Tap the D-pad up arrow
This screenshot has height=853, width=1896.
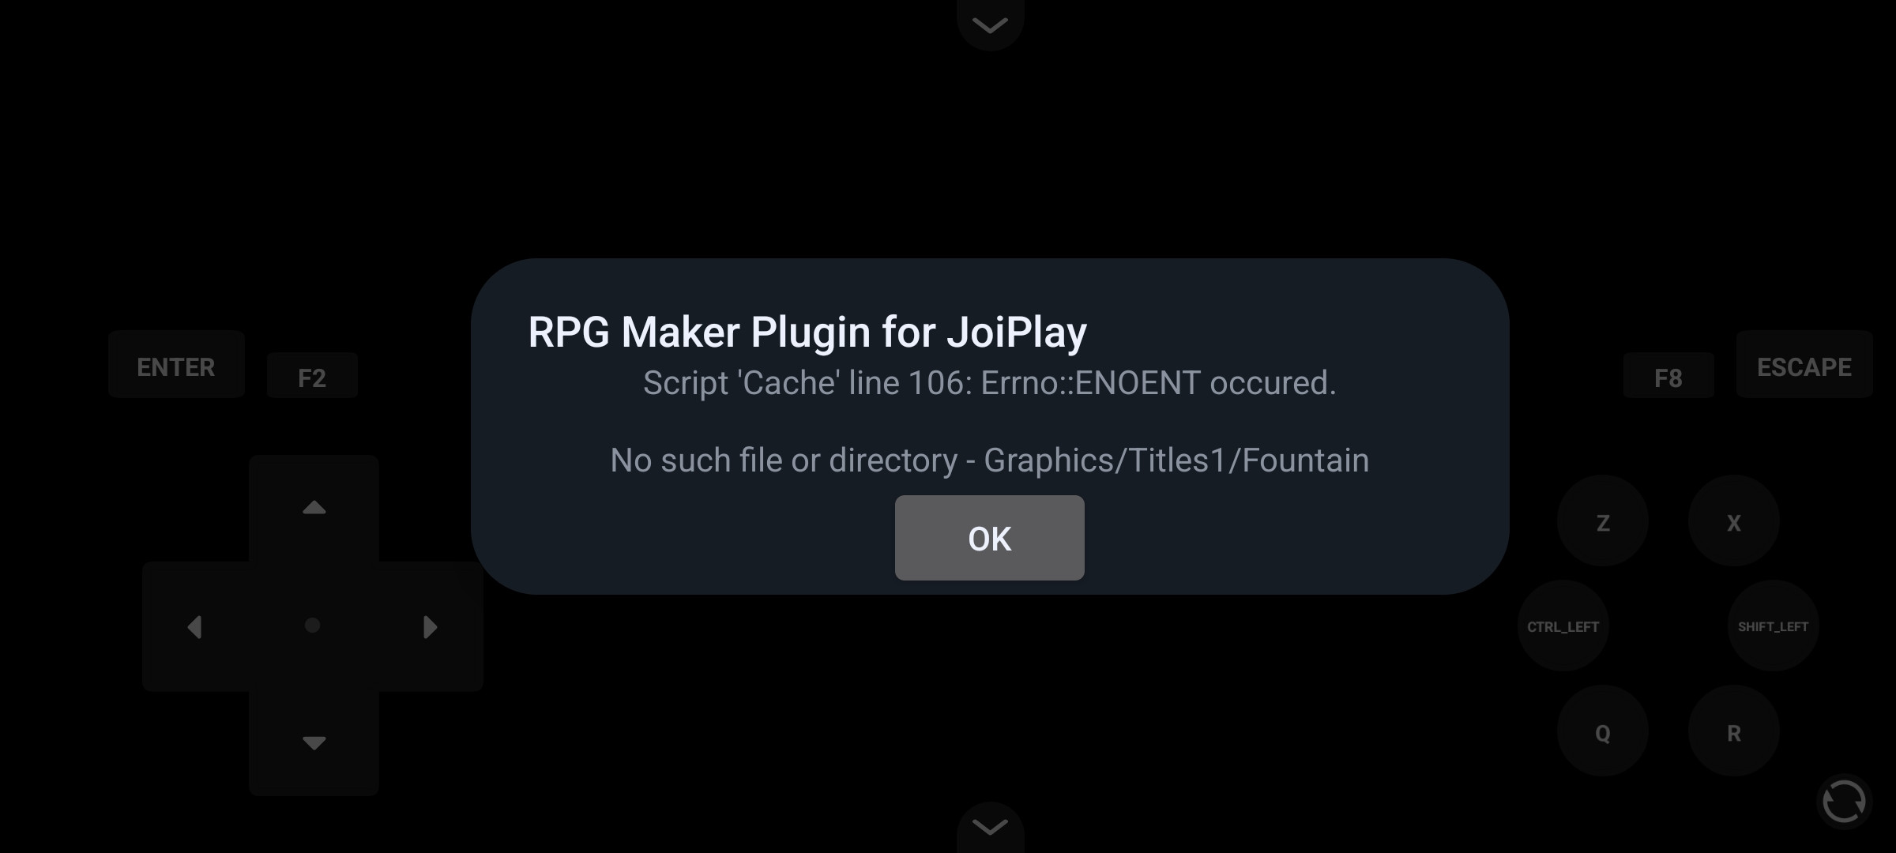pyautogui.click(x=314, y=508)
